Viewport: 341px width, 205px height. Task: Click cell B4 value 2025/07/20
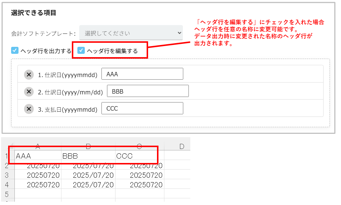[88, 185]
